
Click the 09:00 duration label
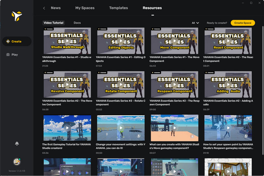tap(153, 109)
